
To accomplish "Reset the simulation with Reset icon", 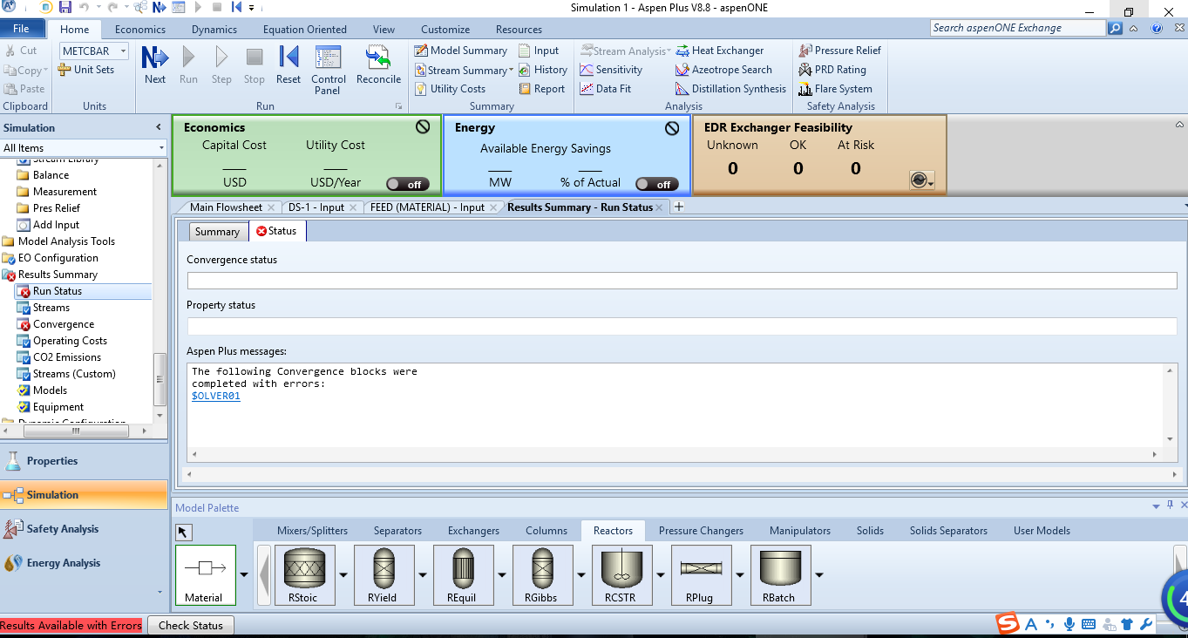I will (x=289, y=65).
